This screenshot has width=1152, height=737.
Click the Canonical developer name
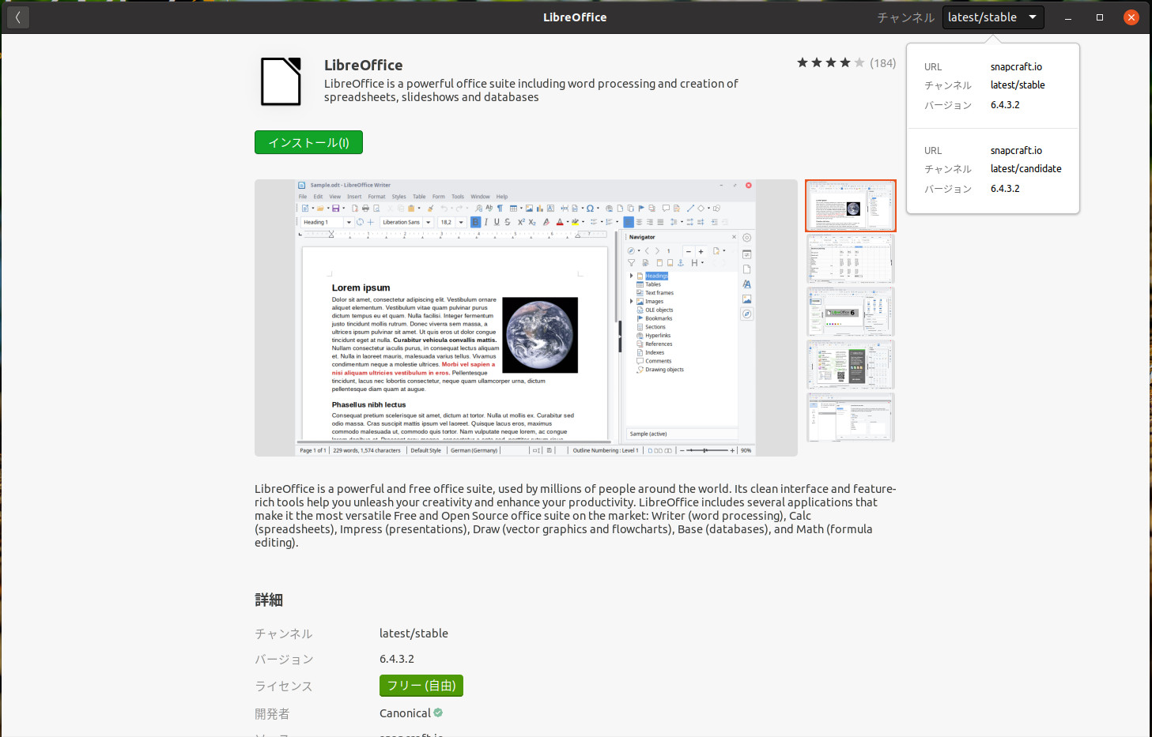point(405,713)
